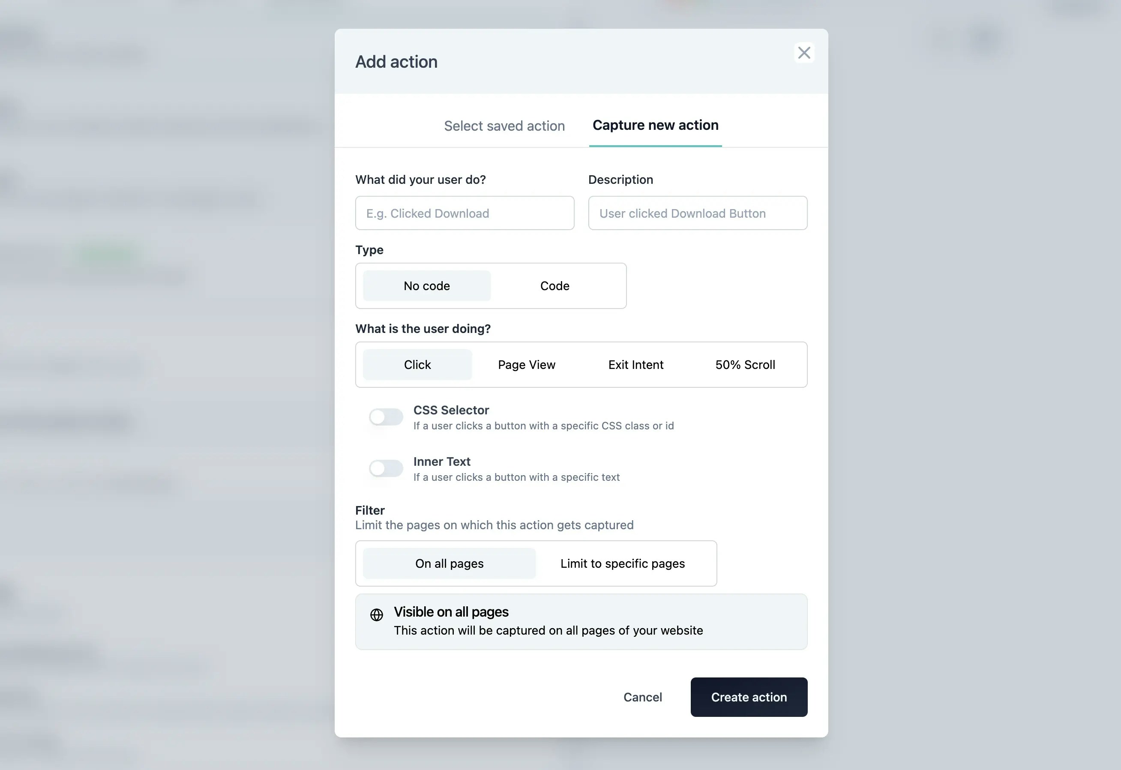Click the Description input field
This screenshot has width=1121, height=770.
(x=697, y=213)
